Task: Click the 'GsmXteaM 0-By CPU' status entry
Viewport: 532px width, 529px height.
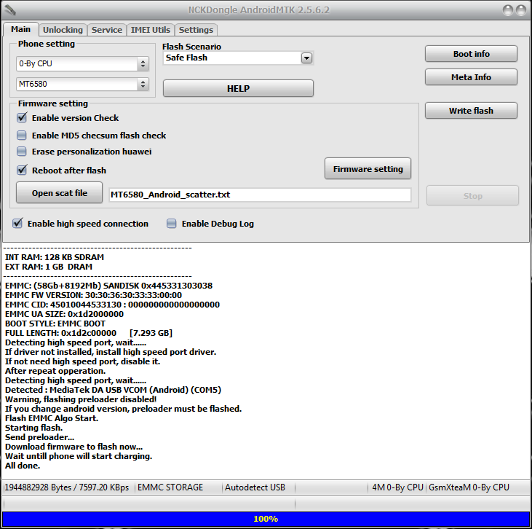Action: [x=469, y=487]
